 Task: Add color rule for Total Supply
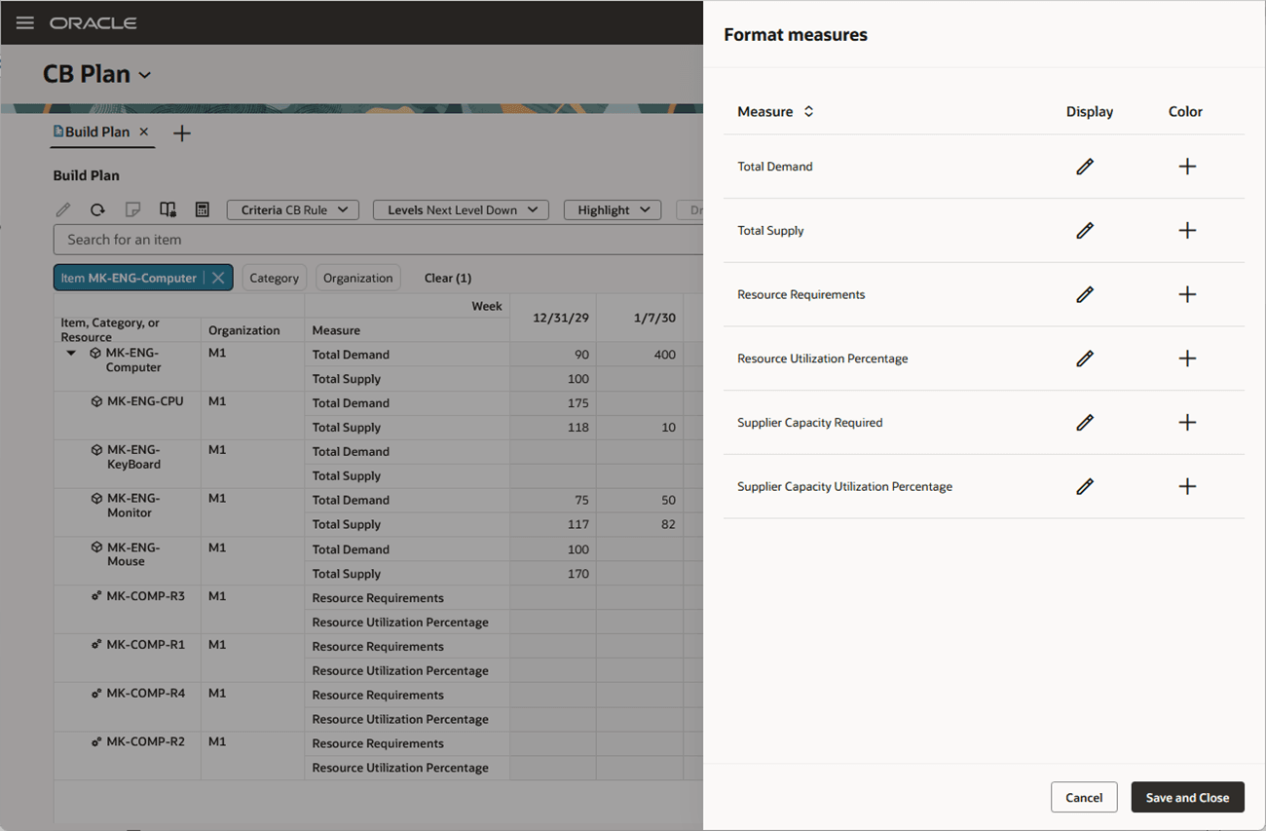pos(1187,231)
